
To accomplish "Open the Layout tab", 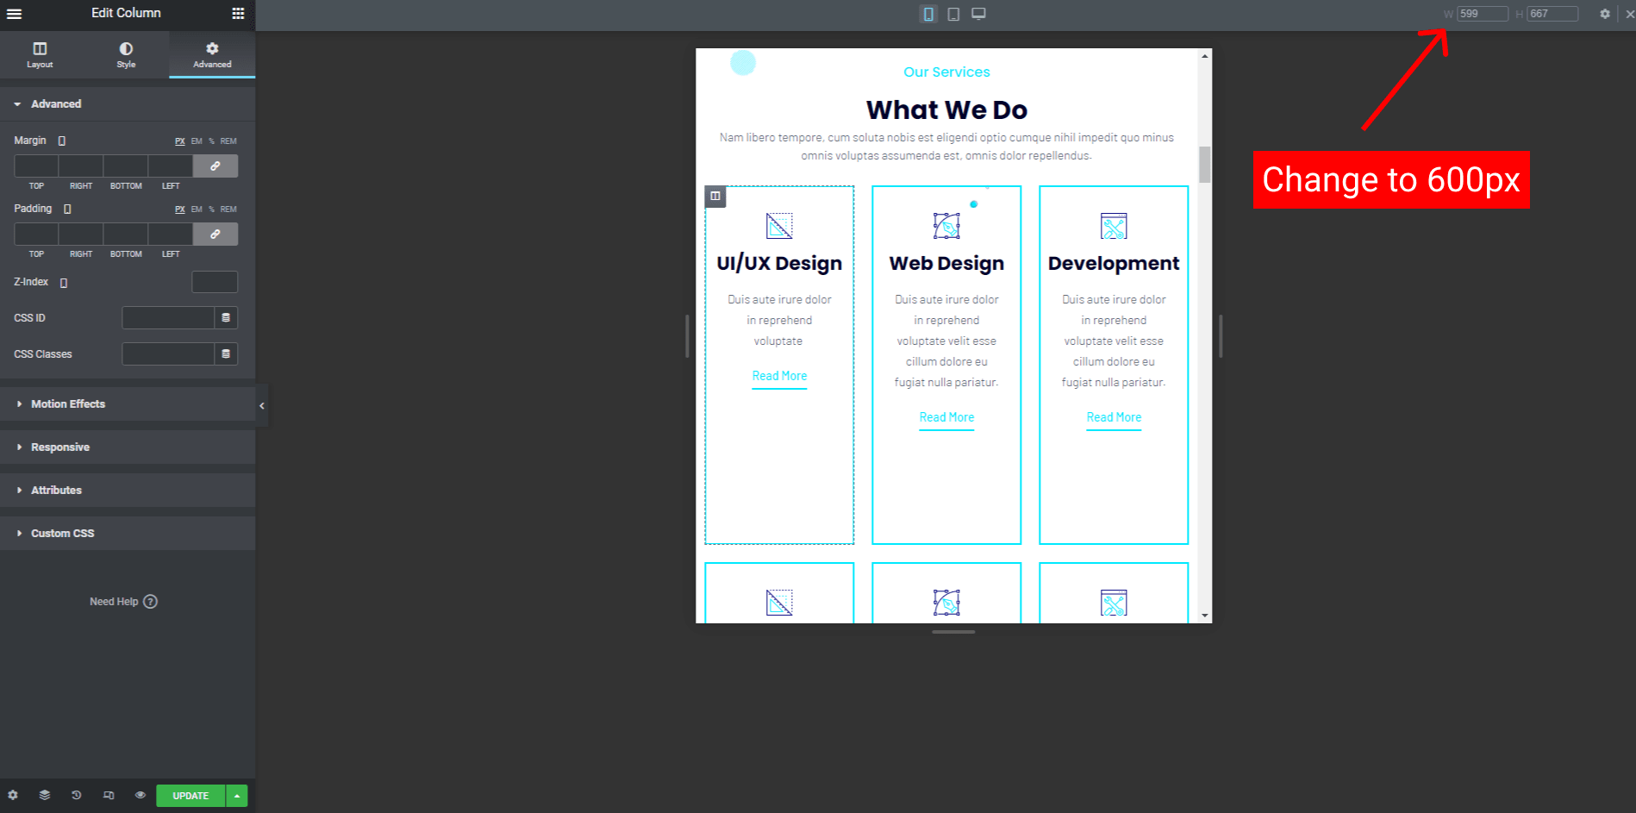I will click(x=40, y=55).
